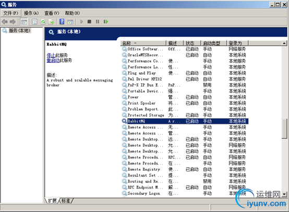Viewport: 289px width, 212px height.
Task: Open the blue Help toolbar icon
Action: [x=62, y=21]
